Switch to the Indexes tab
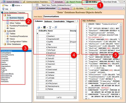 48,21
